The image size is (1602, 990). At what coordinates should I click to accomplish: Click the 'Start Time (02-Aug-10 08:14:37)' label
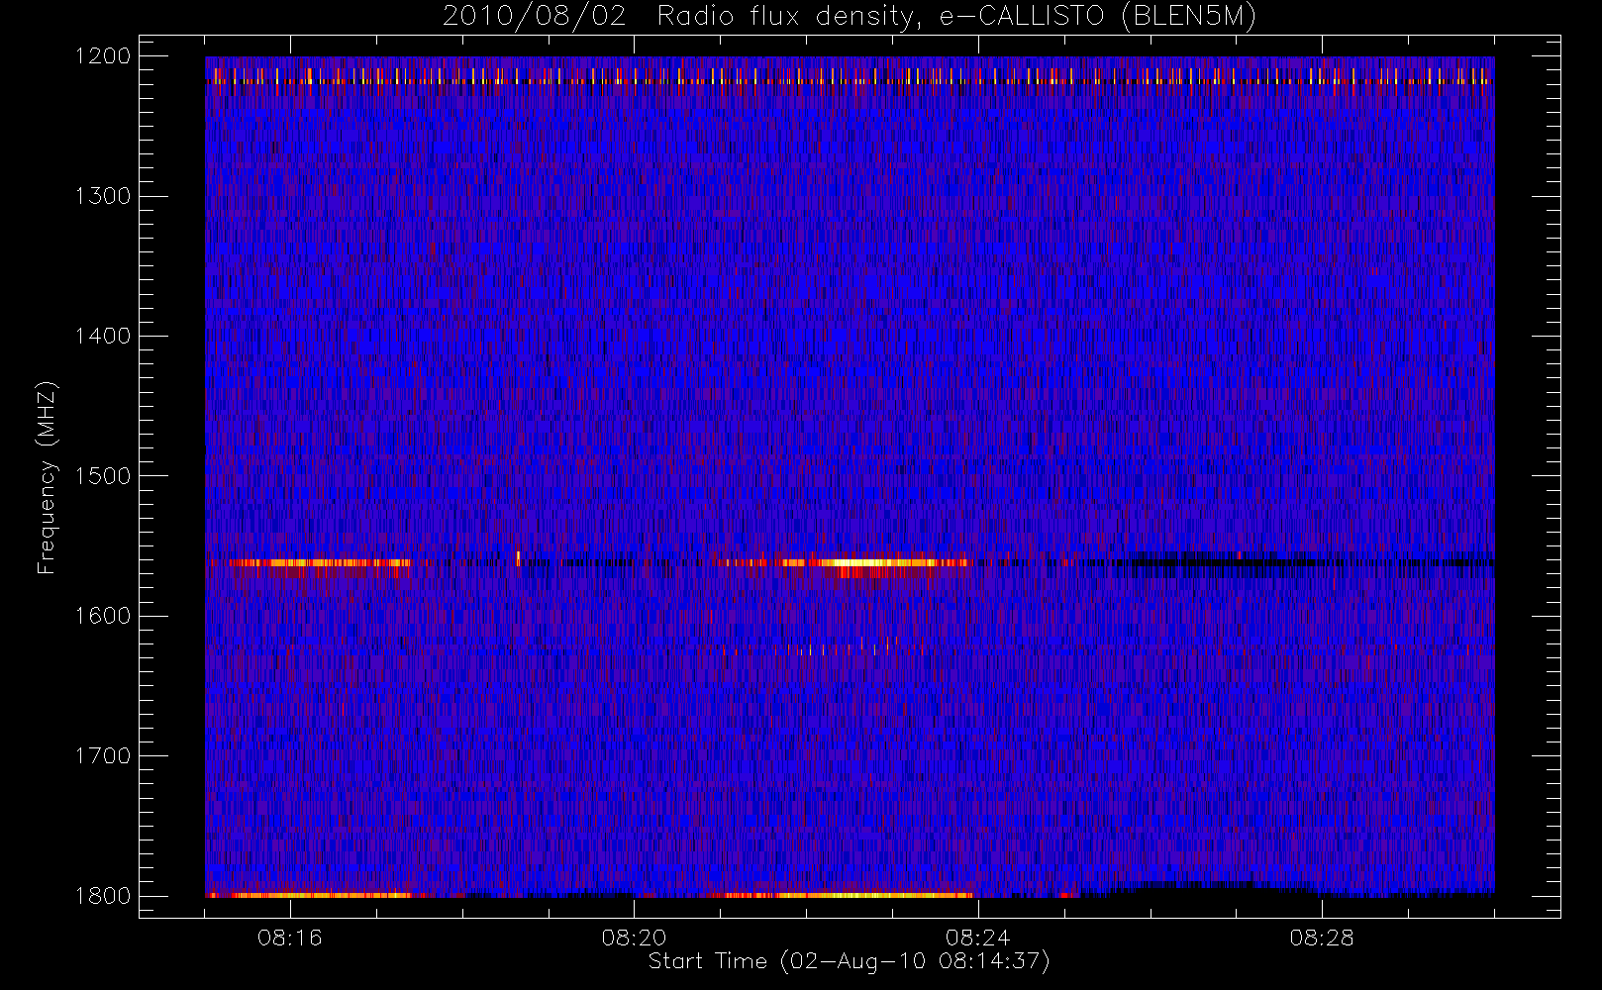tap(850, 961)
